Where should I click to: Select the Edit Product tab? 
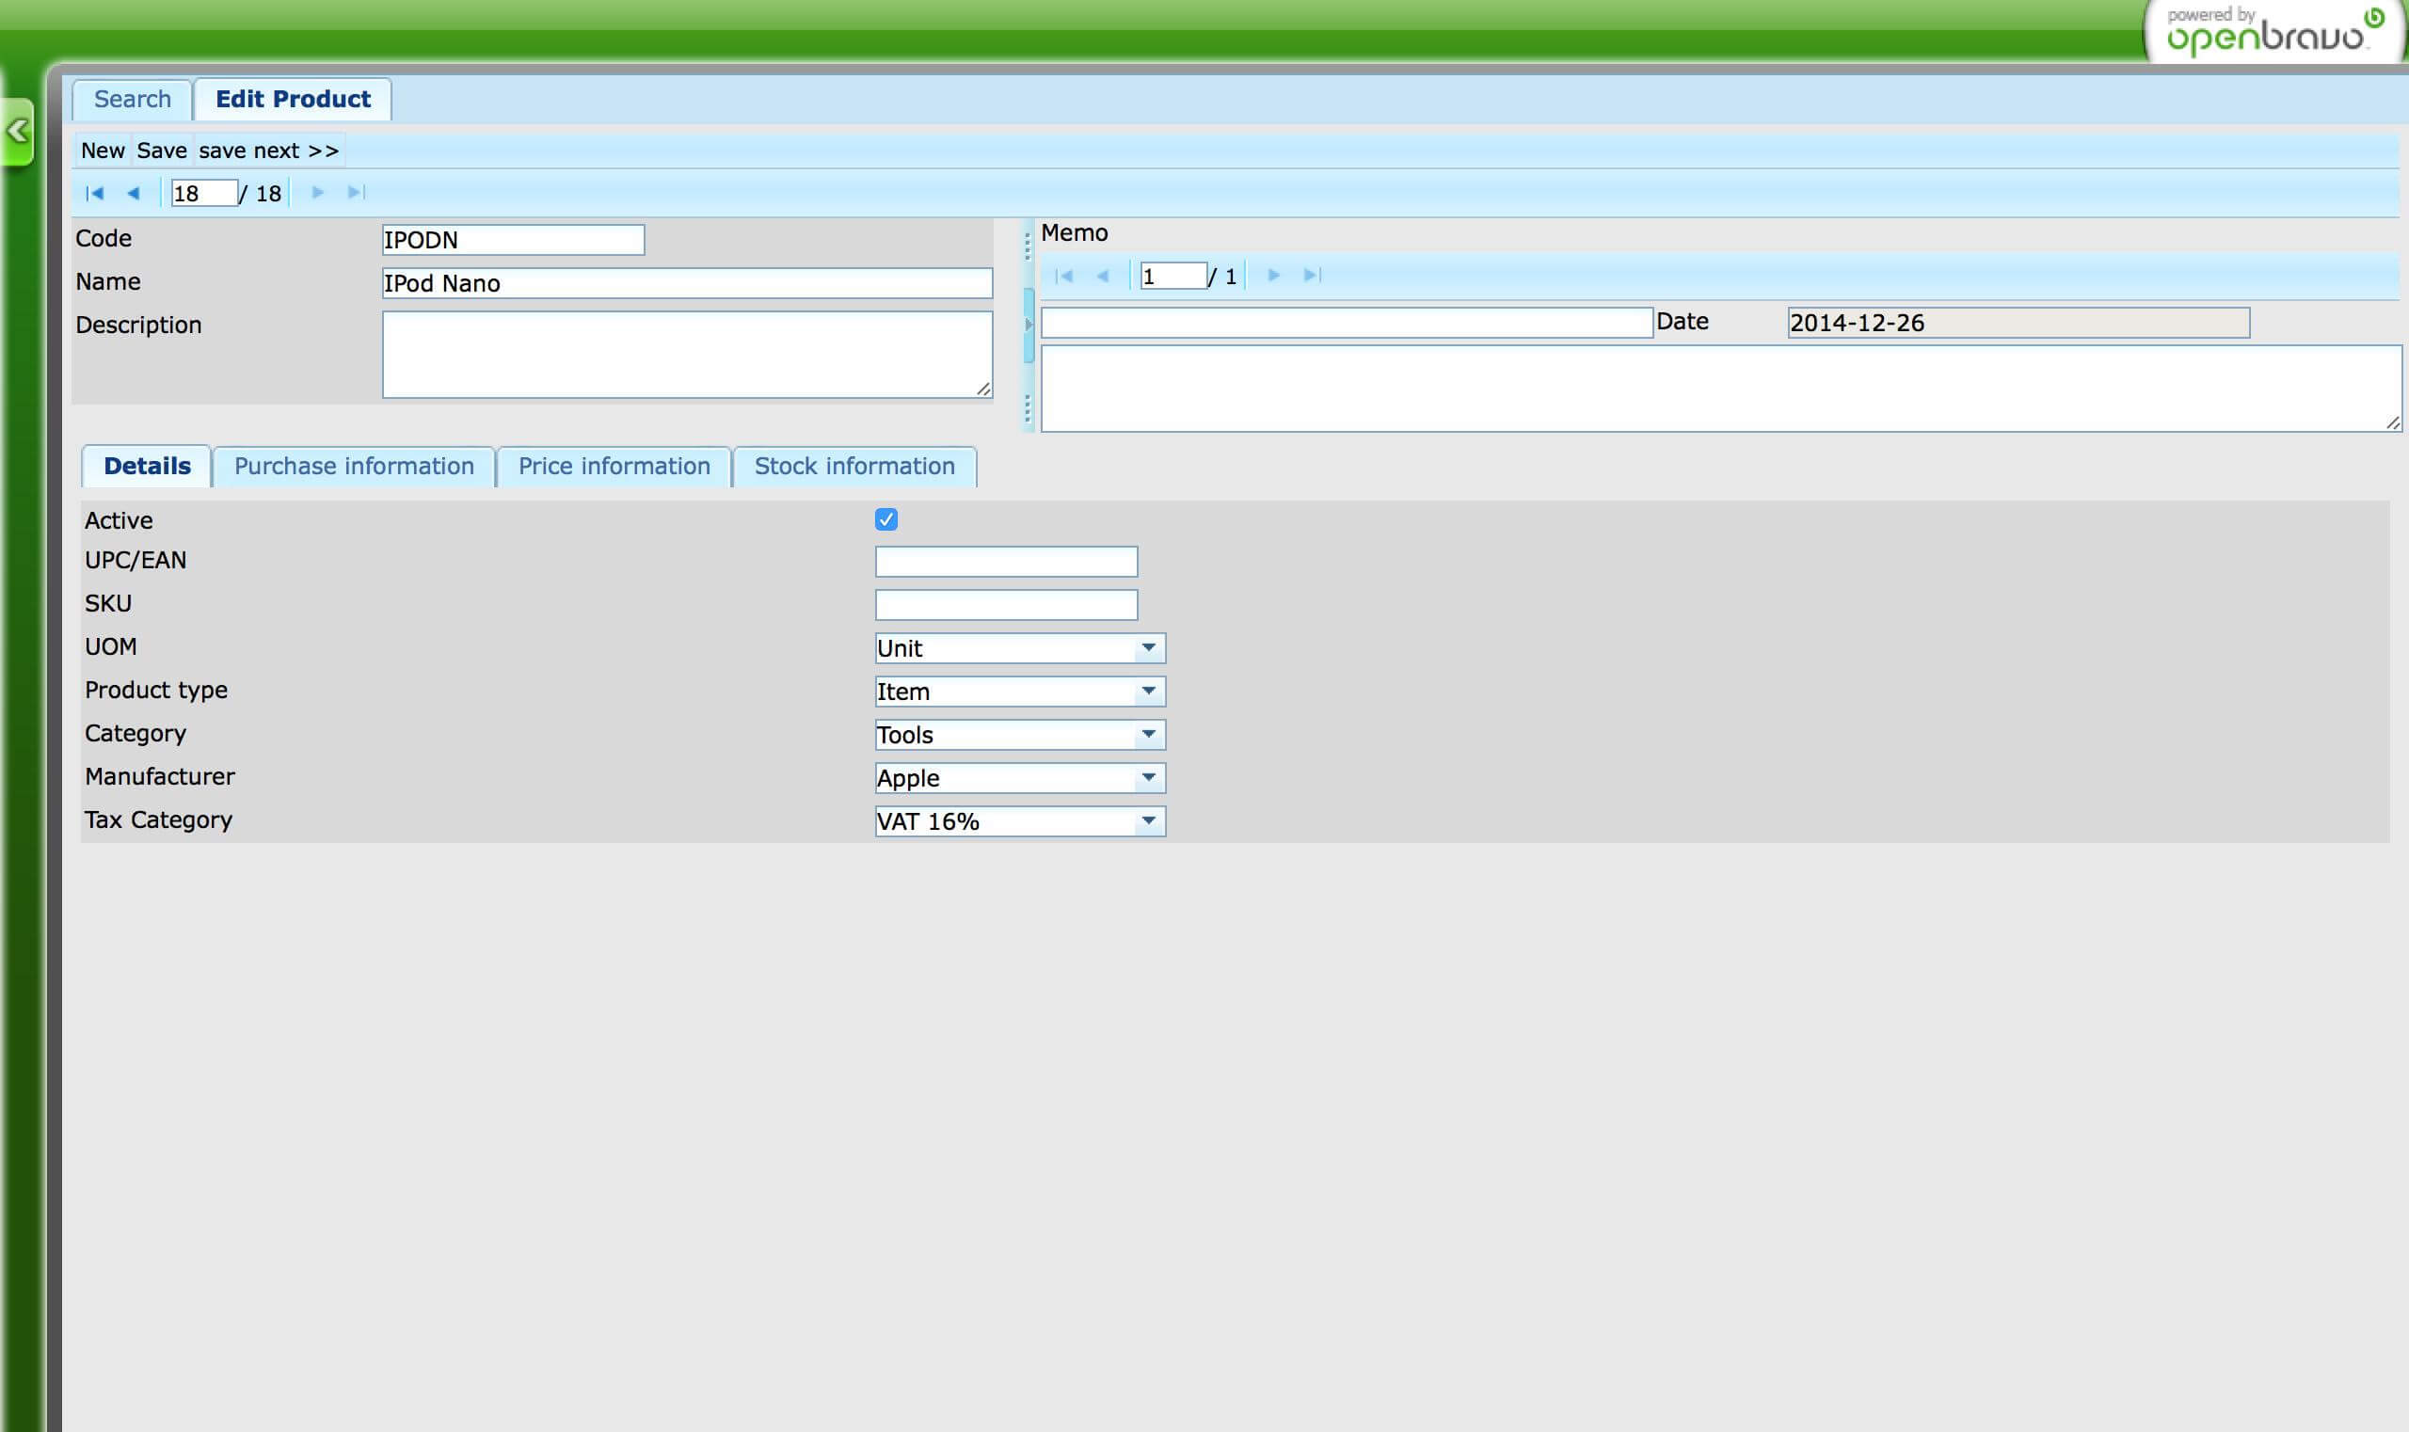coord(293,100)
